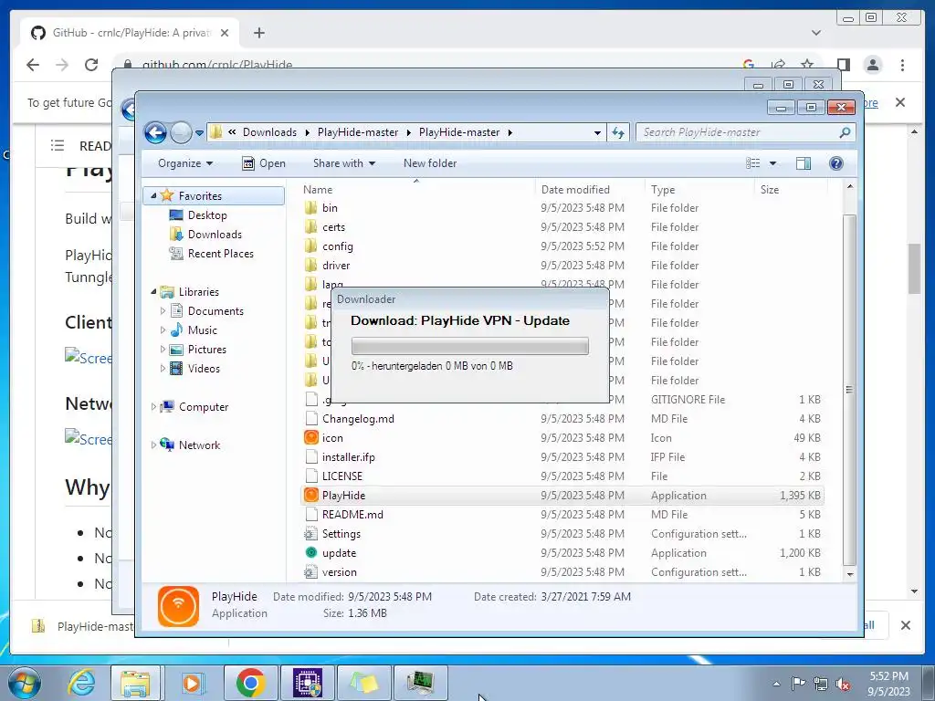
Task: Select the Changelog.md file icon
Action: pyautogui.click(x=310, y=418)
